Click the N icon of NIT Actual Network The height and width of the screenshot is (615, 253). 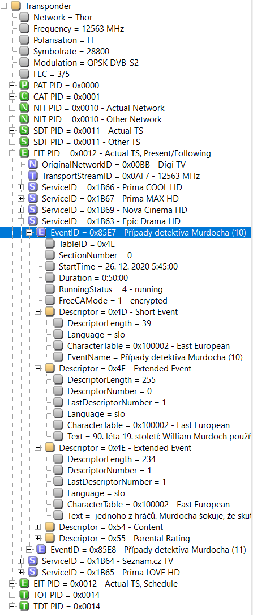pyautogui.click(x=24, y=108)
